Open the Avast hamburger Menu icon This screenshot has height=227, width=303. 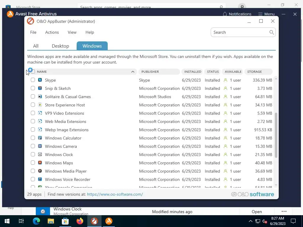click(x=260, y=14)
